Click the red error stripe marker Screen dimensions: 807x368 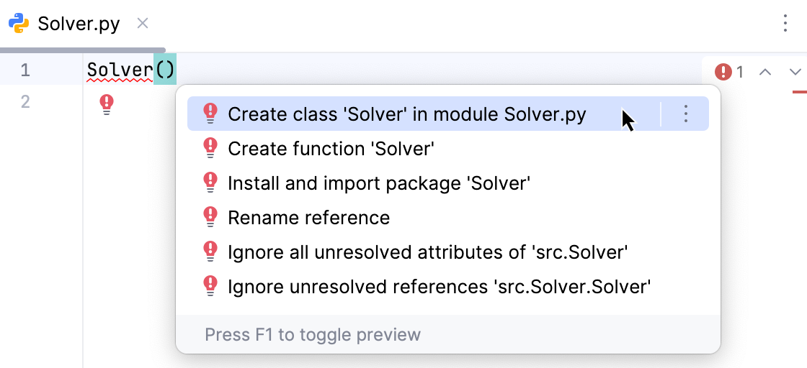(799, 92)
